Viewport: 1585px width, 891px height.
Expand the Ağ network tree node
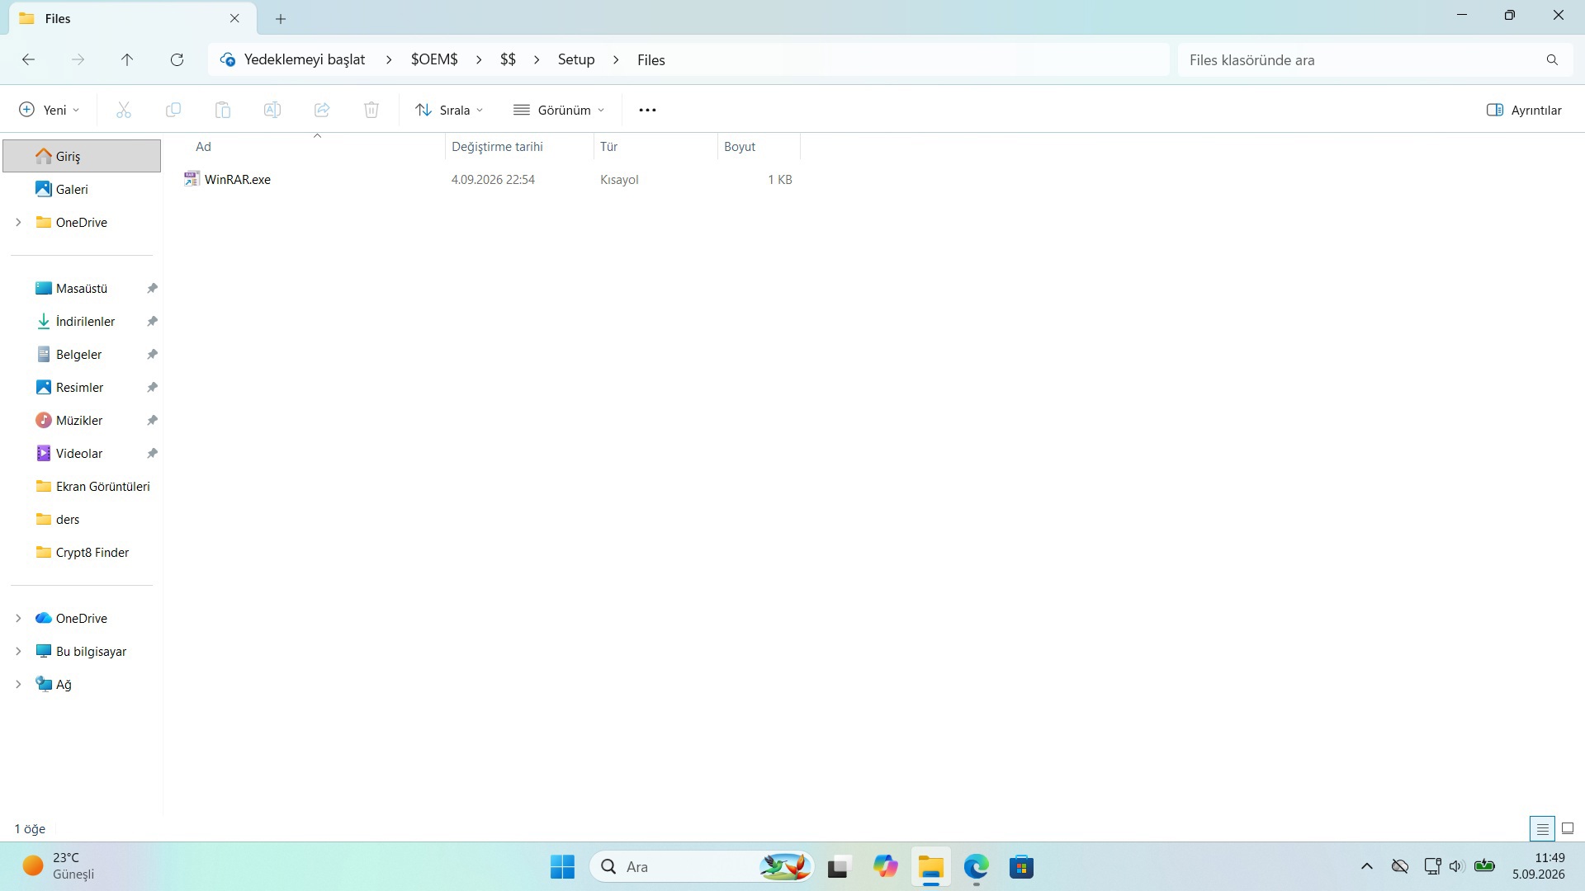pyautogui.click(x=18, y=684)
